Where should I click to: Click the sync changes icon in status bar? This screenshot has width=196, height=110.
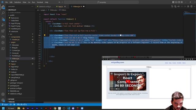pos(11,105)
